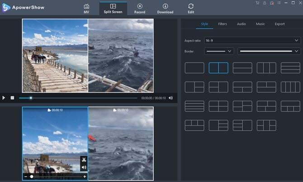Open the title bar menu list icon
This screenshot has width=303, height=182.
pos(279,3)
